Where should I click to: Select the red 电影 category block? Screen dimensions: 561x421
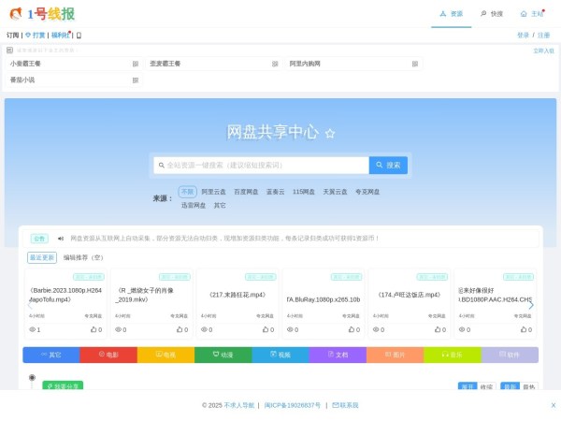pyautogui.click(x=108, y=355)
